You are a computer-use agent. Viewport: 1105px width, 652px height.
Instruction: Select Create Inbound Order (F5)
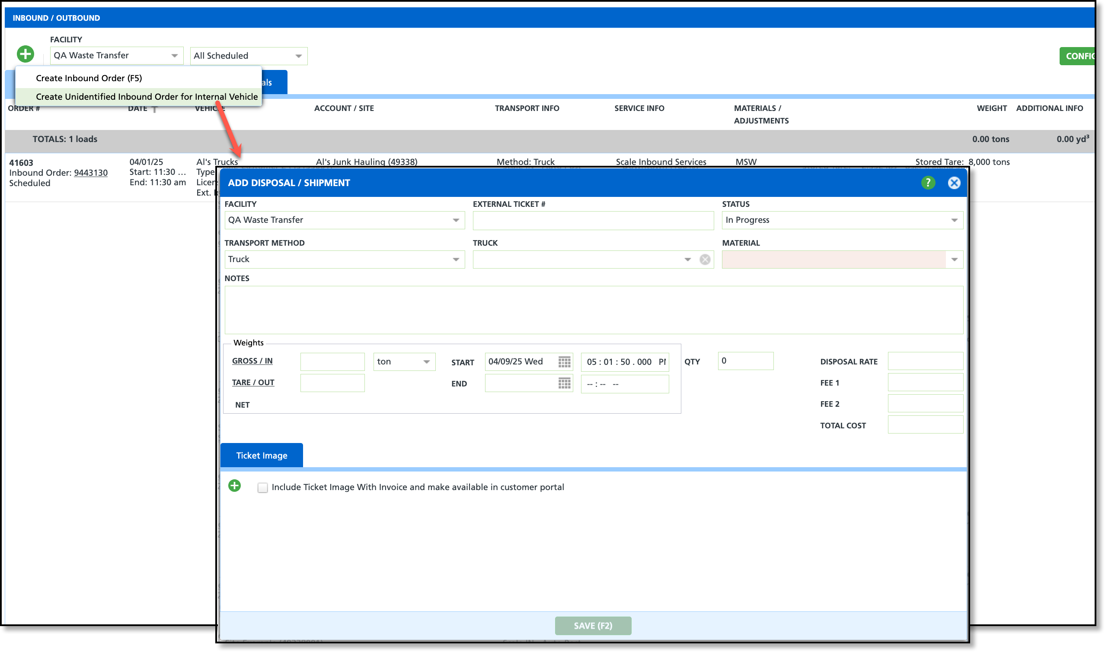click(x=89, y=78)
